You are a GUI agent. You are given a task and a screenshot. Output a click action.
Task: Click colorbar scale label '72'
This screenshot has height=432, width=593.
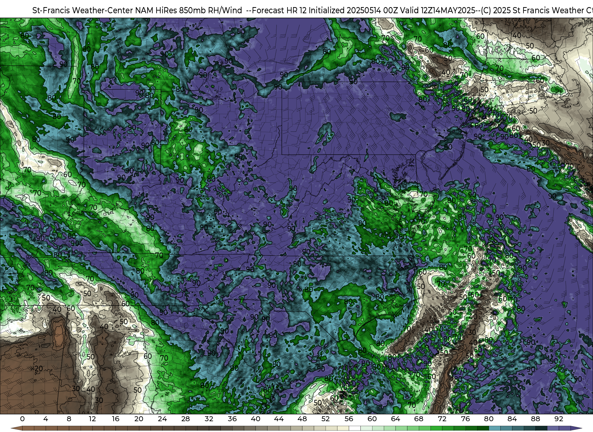click(442, 419)
